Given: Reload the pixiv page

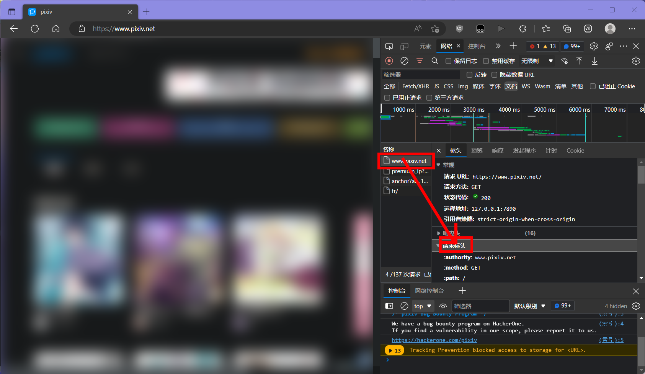Looking at the screenshot, I should pyautogui.click(x=35, y=29).
